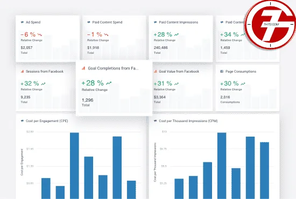Click the downward trend arrow next to -1 %
The width and height of the screenshot is (296, 199).
point(106,35)
